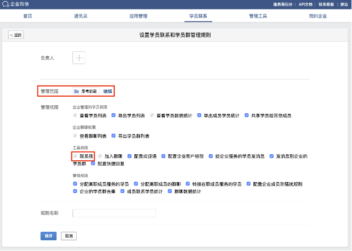352x251 pixels.
Task: Uncheck 共享学员给其他成员
Action: (x=247, y=115)
